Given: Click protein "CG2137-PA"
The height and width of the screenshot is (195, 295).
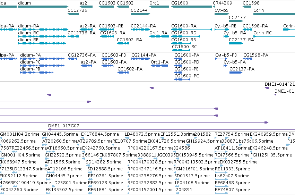Looking at the screenshot, I should coord(236,73).
